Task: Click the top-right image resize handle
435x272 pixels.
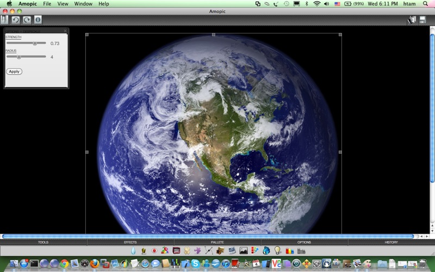Action: coord(340,35)
